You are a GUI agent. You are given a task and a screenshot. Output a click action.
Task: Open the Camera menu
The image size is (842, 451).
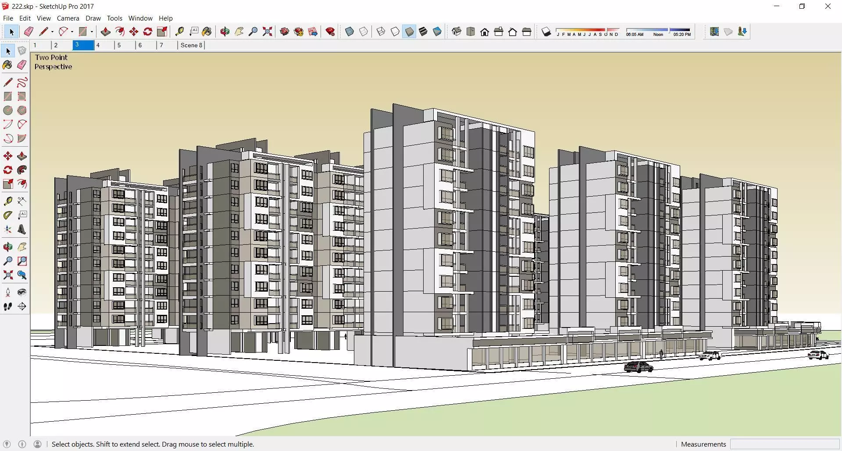(x=68, y=18)
